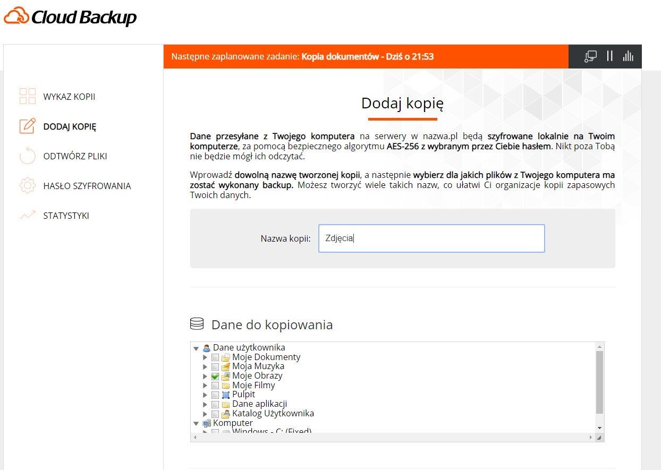Click the horizontal scrollbar right arrow
Screen dimensions: 661x470
(590, 438)
